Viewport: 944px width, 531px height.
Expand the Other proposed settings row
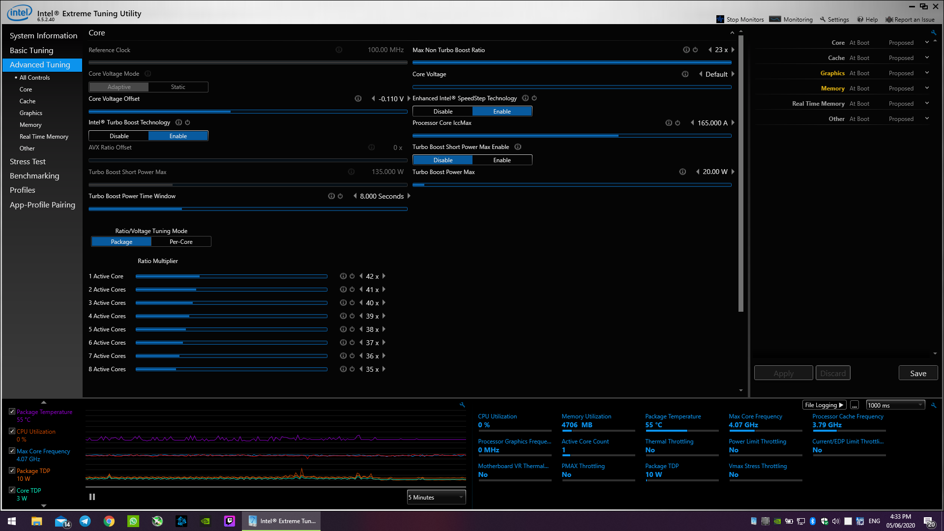coord(927,118)
